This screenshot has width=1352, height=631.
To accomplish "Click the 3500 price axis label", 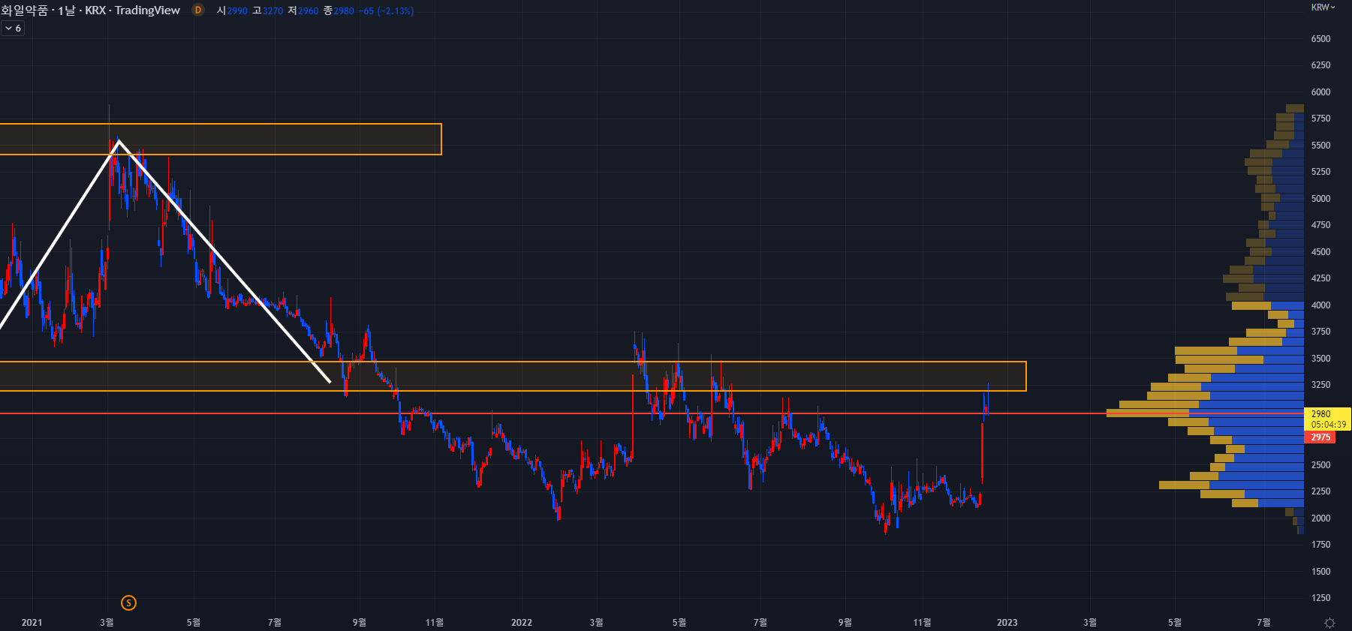I will tap(1320, 359).
